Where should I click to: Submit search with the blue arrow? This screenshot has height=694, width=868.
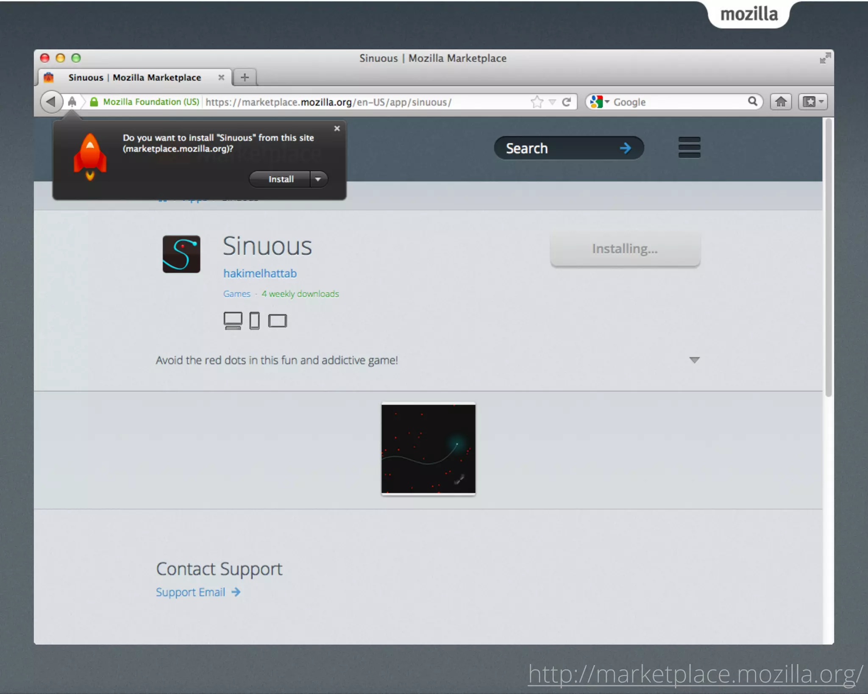point(625,148)
